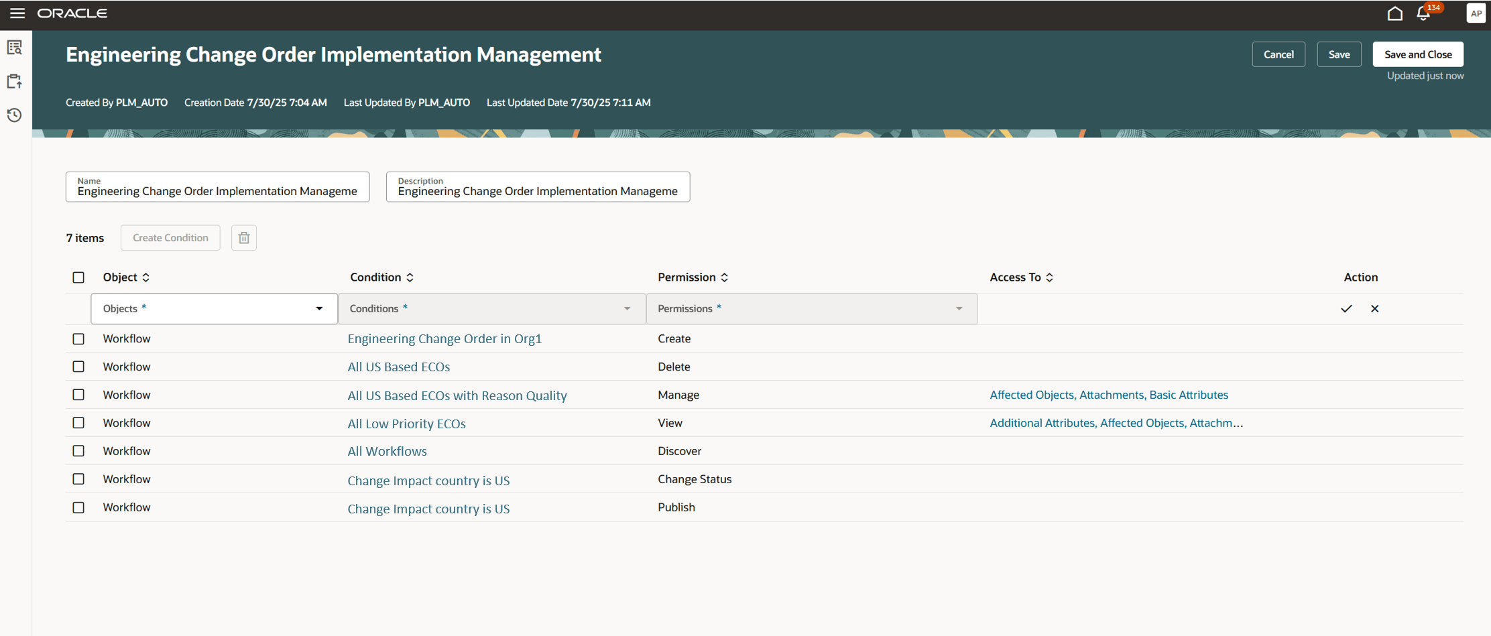Image resolution: width=1491 pixels, height=636 pixels.
Task: Open the notifications bell with 134 alerts
Action: tap(1423, 13)
